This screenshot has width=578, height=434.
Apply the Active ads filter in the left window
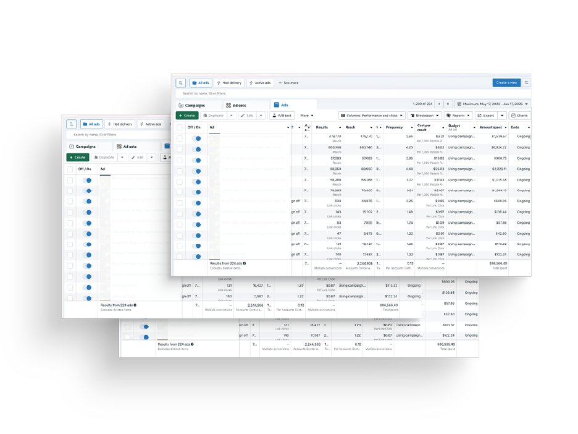(151, 124)
